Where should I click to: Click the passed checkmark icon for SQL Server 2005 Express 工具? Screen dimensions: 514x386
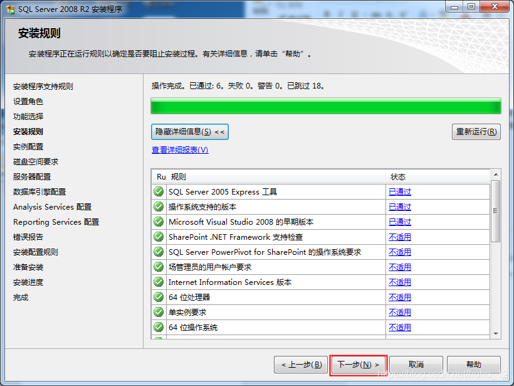point(159,191)
